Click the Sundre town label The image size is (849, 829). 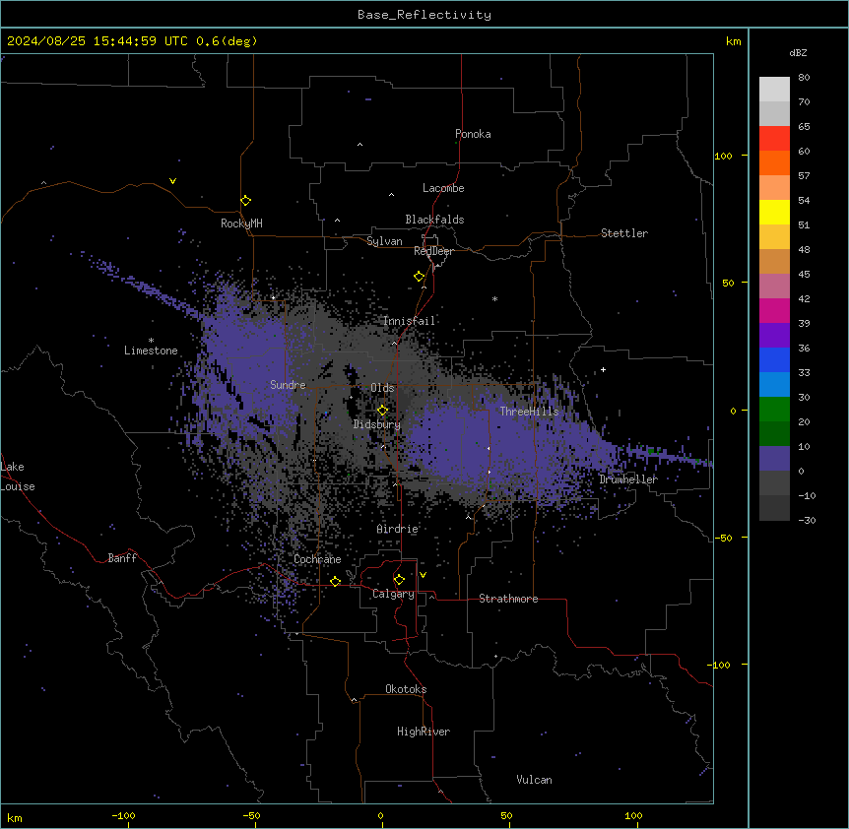pyautogui.click(x=288, y=385)
